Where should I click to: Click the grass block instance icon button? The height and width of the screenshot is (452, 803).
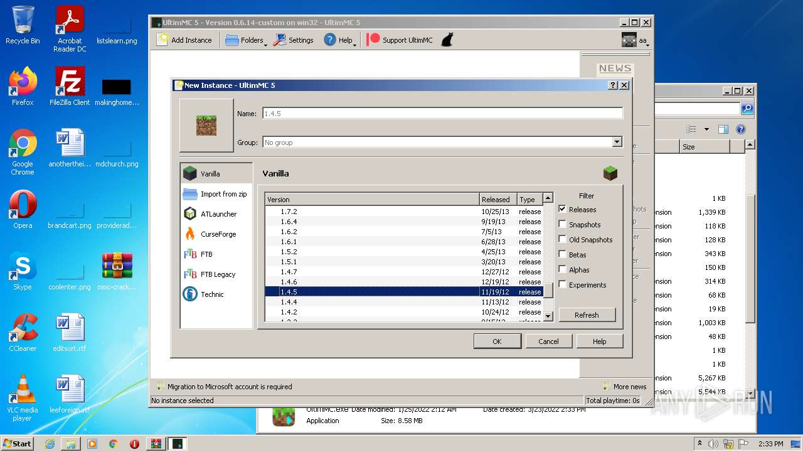click(x=206, y=125)
